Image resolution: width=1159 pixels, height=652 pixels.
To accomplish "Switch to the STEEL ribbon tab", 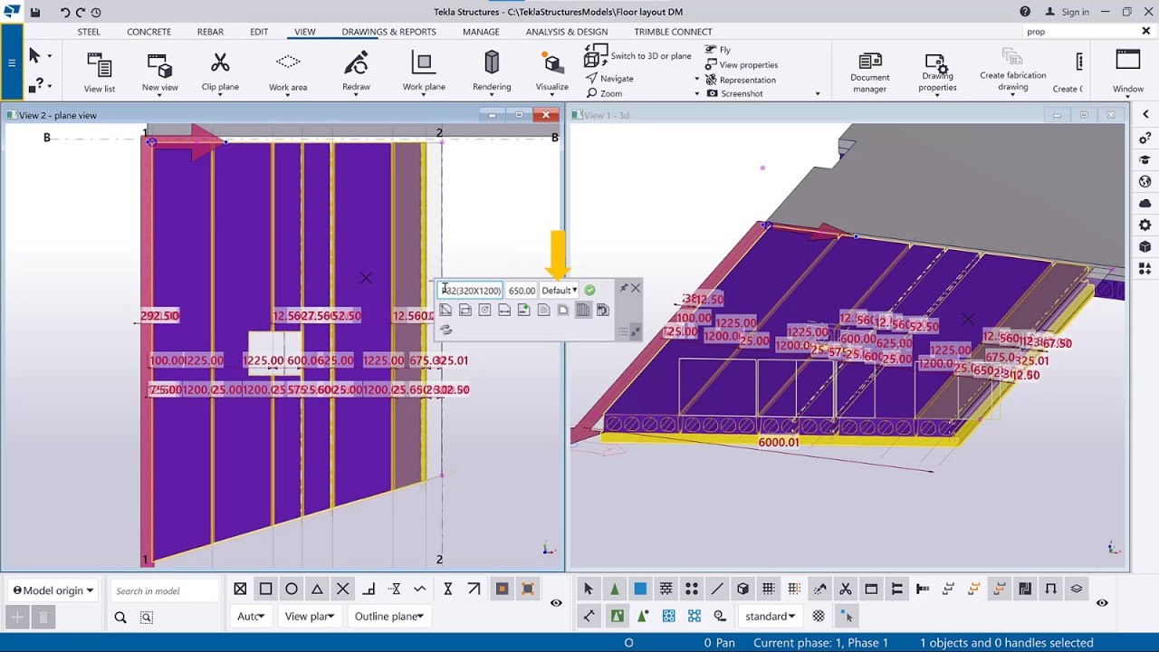I will (89, 32).
